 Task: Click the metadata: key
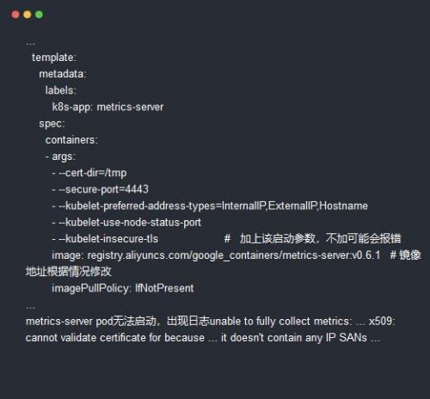(63, 74)
